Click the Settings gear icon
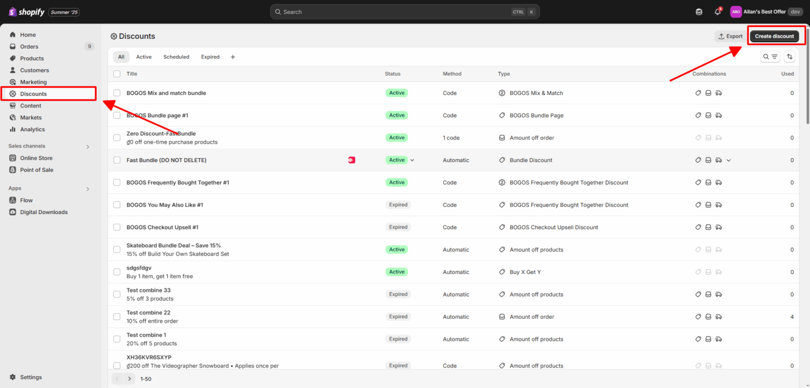810x388 pixels. coord(13,377)
